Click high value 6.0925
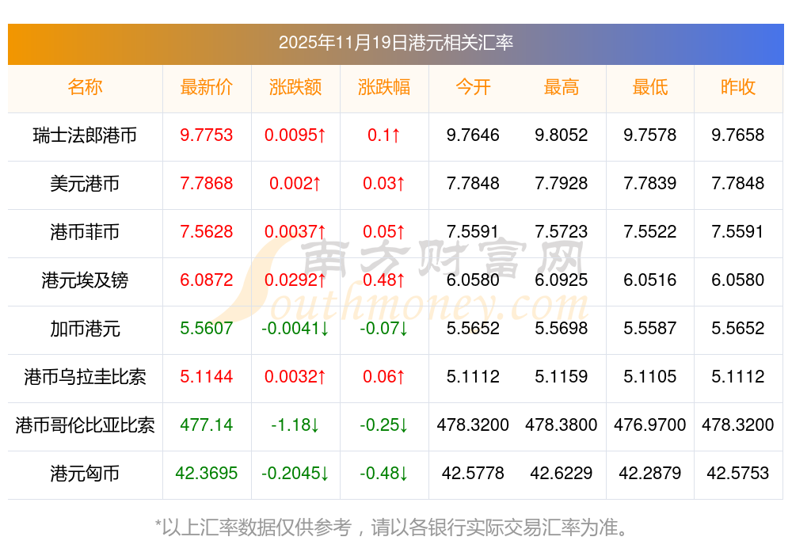Viewport: 792px width, 552px height. (x=562, y=280)
